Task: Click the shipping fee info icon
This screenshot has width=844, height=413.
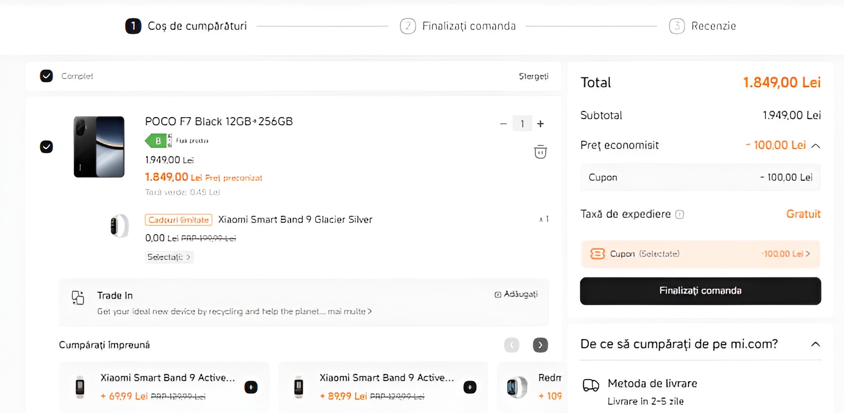Action: 680,215
